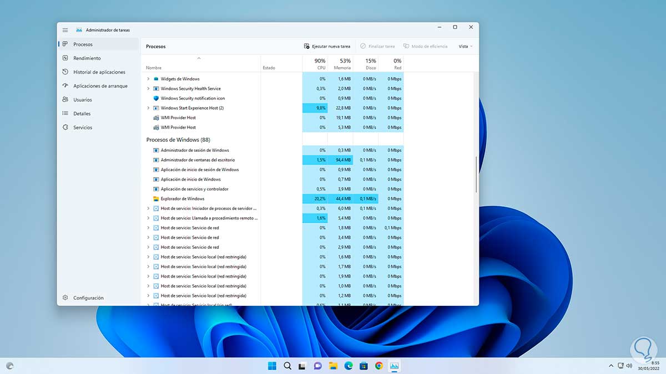Open the hamburger navigation menu
This screenshot has height=374, width=666.
pyautogui.click(x=65, y=30)
